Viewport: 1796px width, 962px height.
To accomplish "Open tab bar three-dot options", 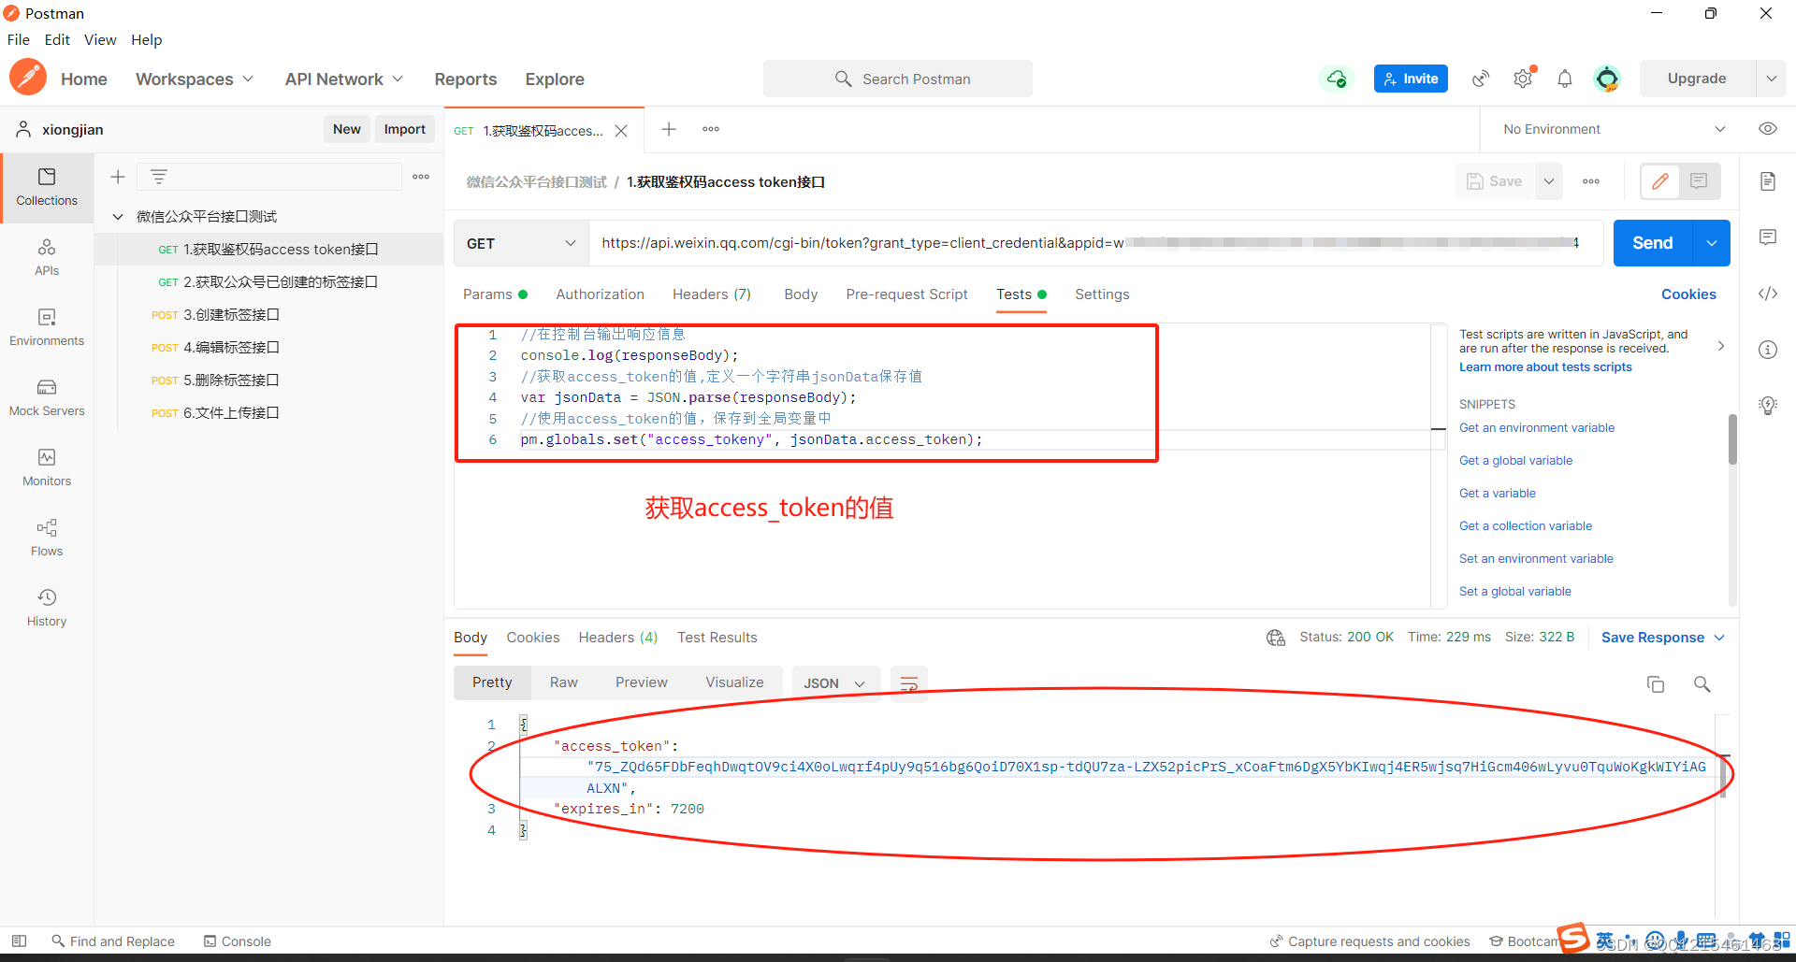I will 711,129.
